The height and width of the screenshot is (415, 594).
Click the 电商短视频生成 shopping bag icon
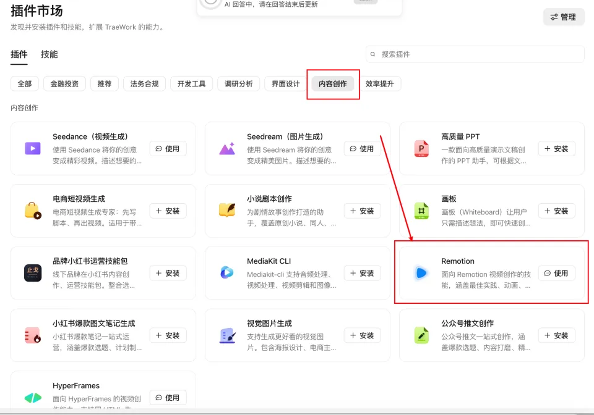[33, 211]
